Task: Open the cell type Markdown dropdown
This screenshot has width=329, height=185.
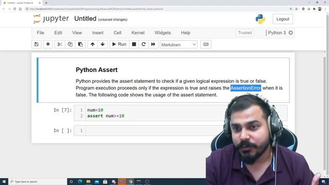Action: click(178, 45)
